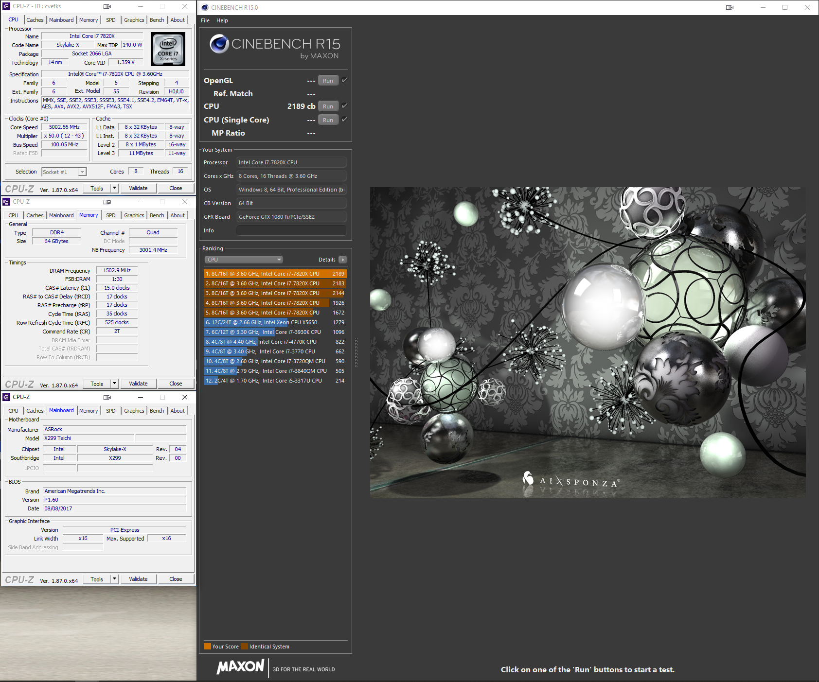Click CPU-Z app icon in cvefks window title
The width and height of the screenshot is (819, 682).
point(6,6)
